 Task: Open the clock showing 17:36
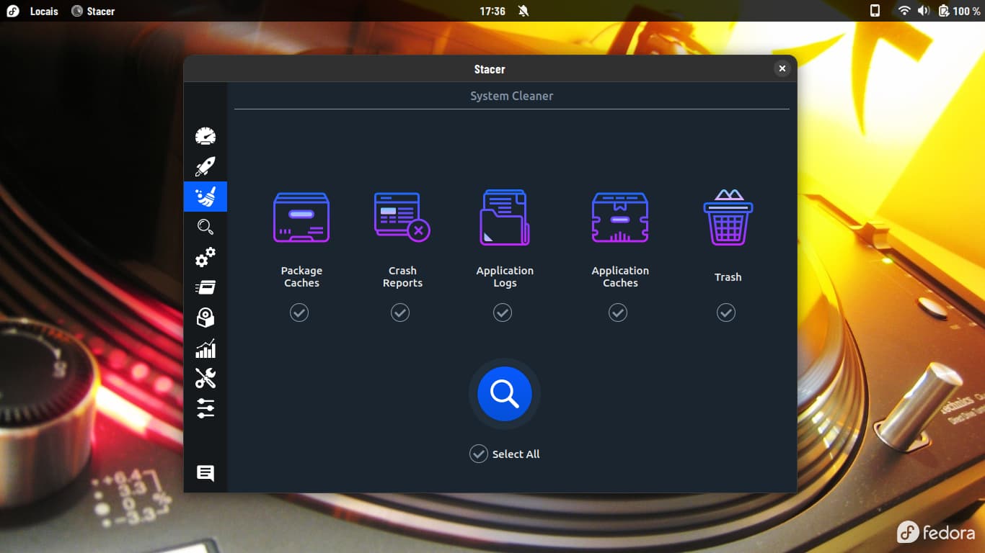[492, 11]
